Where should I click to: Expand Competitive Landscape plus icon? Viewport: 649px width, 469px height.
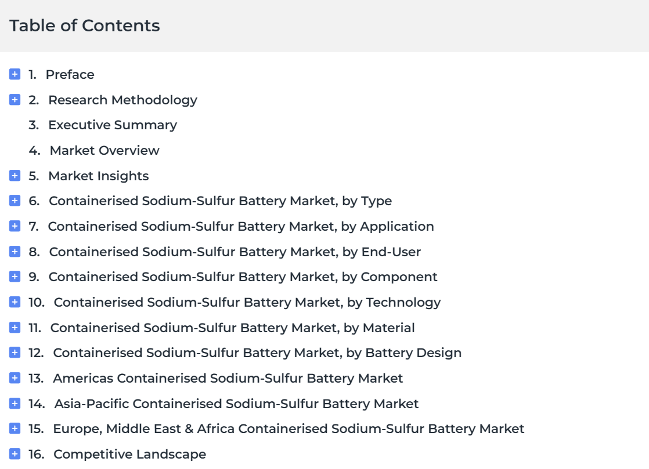[x=15, y=454]
